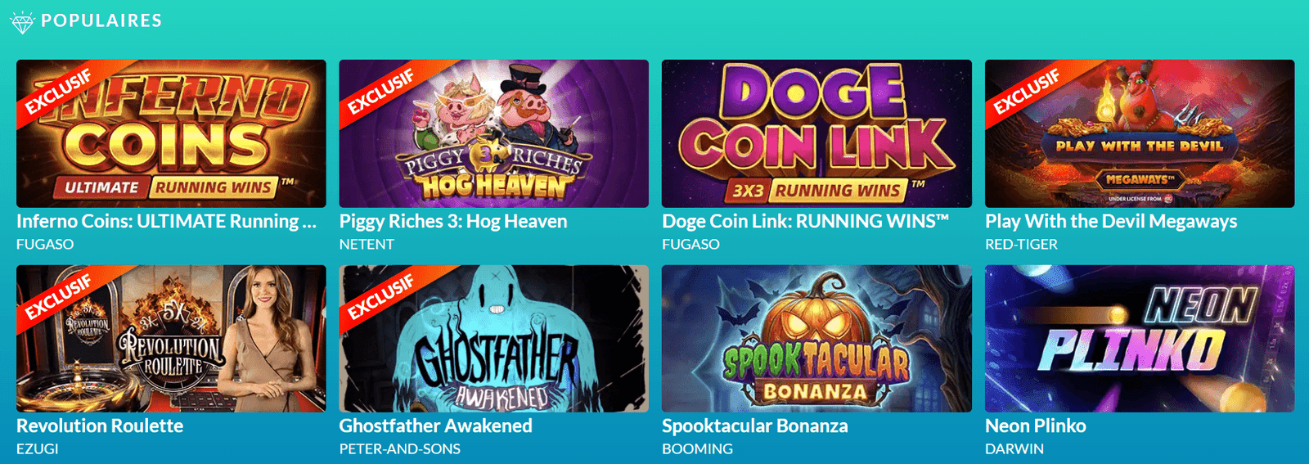Viewport: 1309px width, 464px height.
Task: Click the POPULAIRES section heading
Action: point(101,21)
